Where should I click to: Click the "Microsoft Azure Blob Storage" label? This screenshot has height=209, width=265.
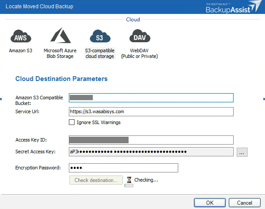point(60,54)
